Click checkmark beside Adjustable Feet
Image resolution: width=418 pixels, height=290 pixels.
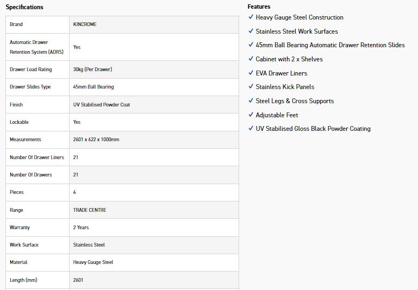[x=251, y=115]
